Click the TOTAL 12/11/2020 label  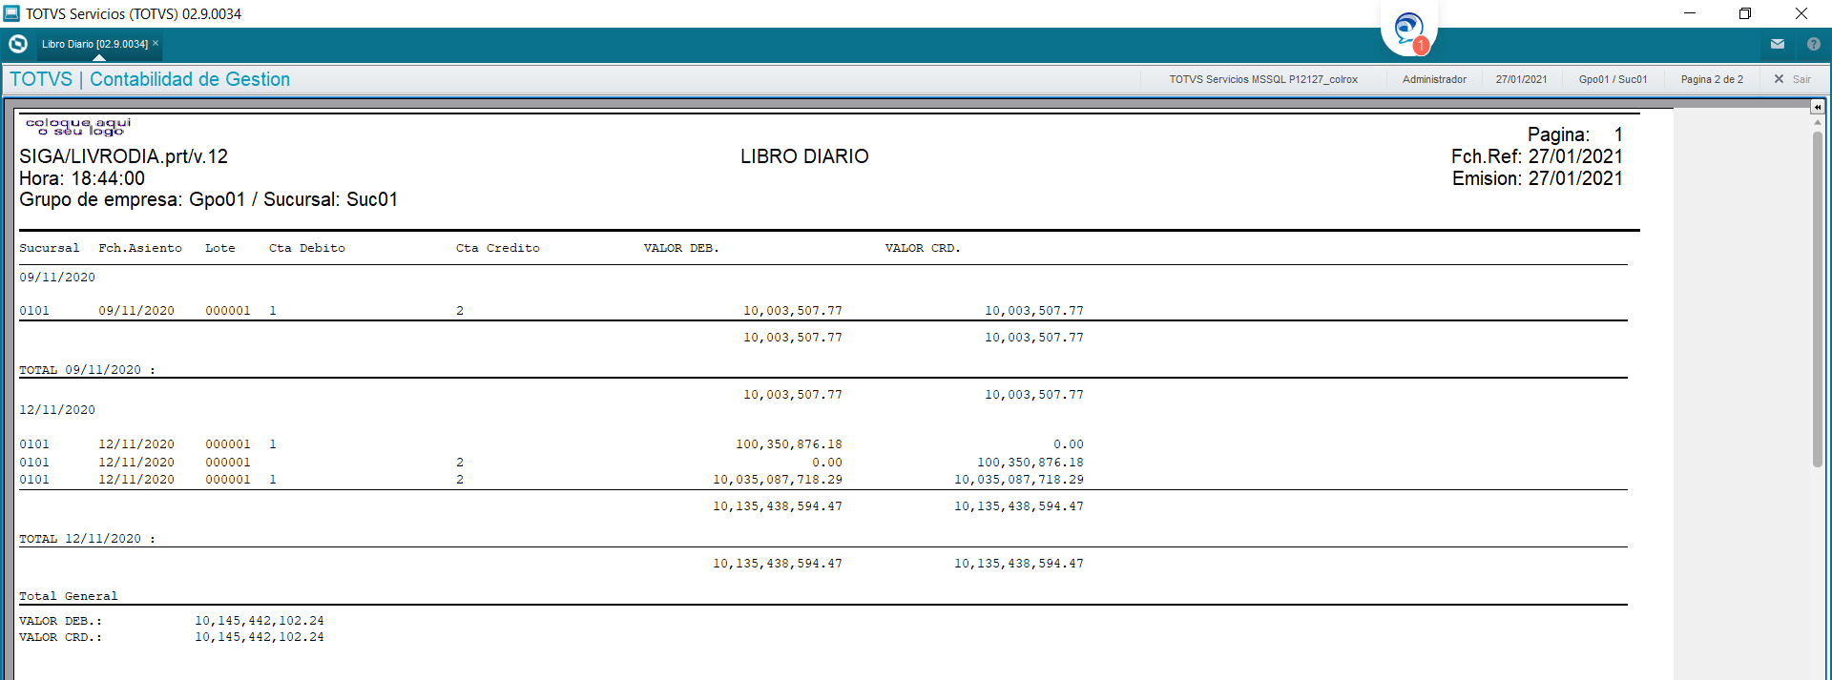87,539
